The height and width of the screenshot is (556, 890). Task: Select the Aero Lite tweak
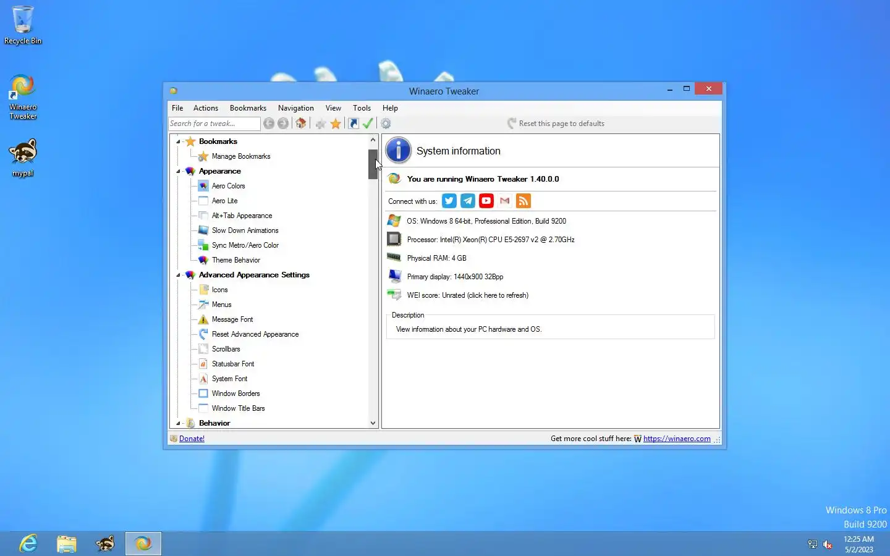(x=224, y=201)
